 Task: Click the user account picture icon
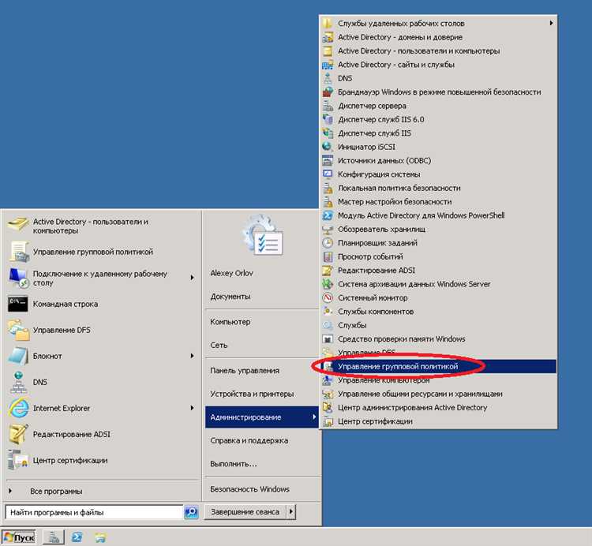click(262, 236)
